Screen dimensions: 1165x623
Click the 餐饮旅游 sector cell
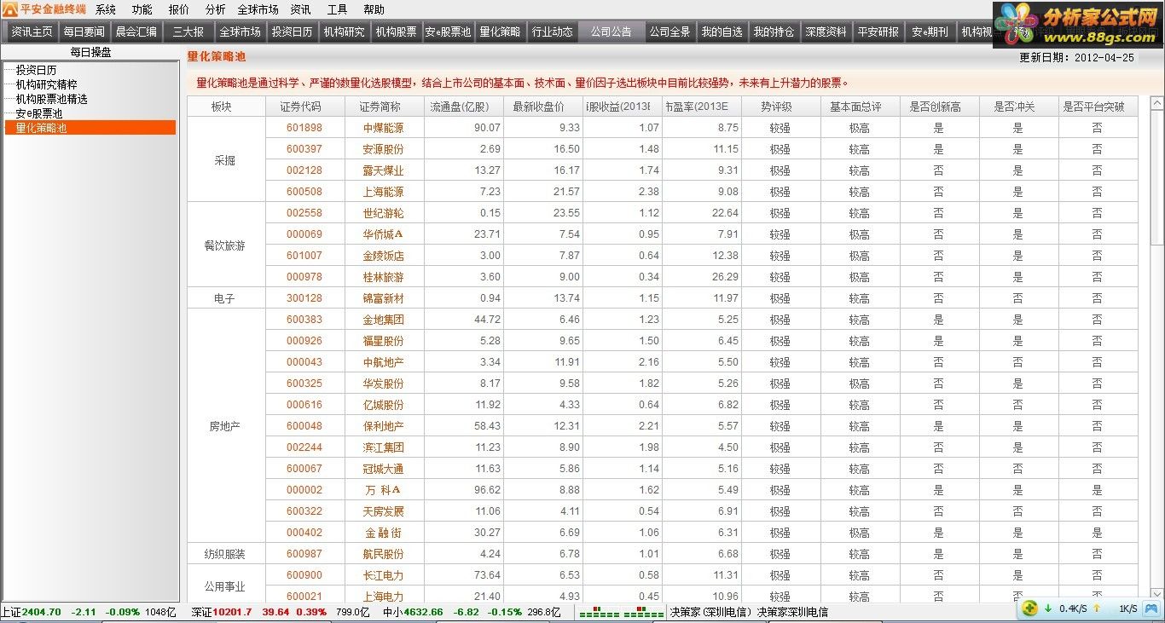(x=224, y=245)
